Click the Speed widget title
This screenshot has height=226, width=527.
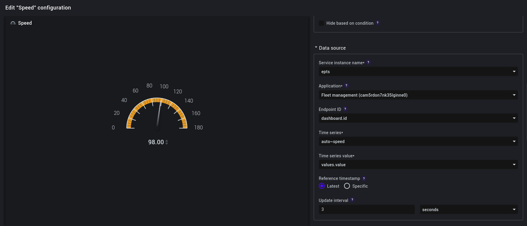coord(25,23)
